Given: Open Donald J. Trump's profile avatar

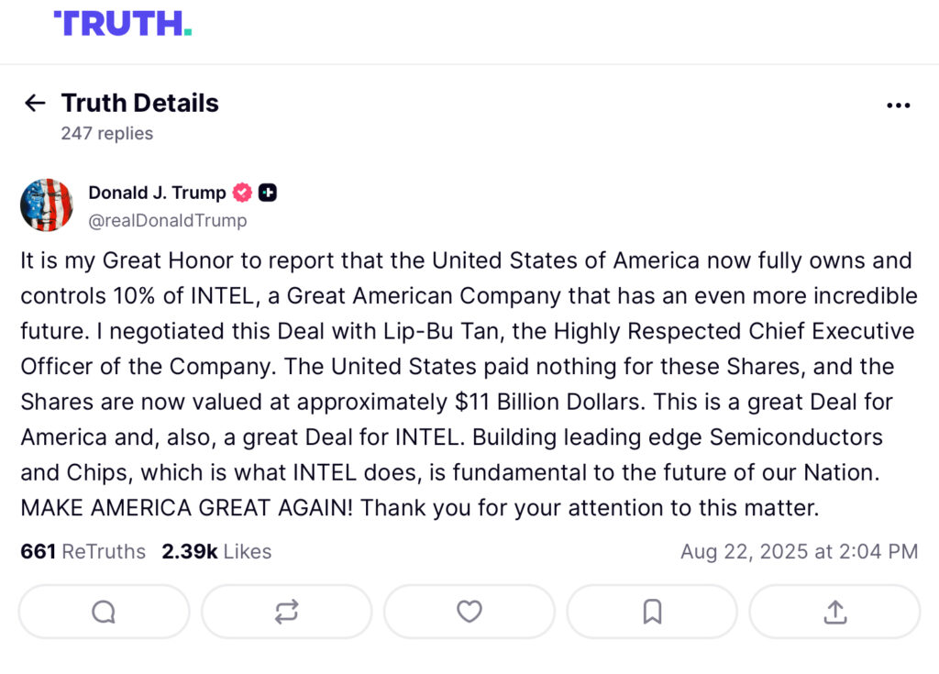Looking at the screenshot, I should pyautogui.click(x=47, y=204).
